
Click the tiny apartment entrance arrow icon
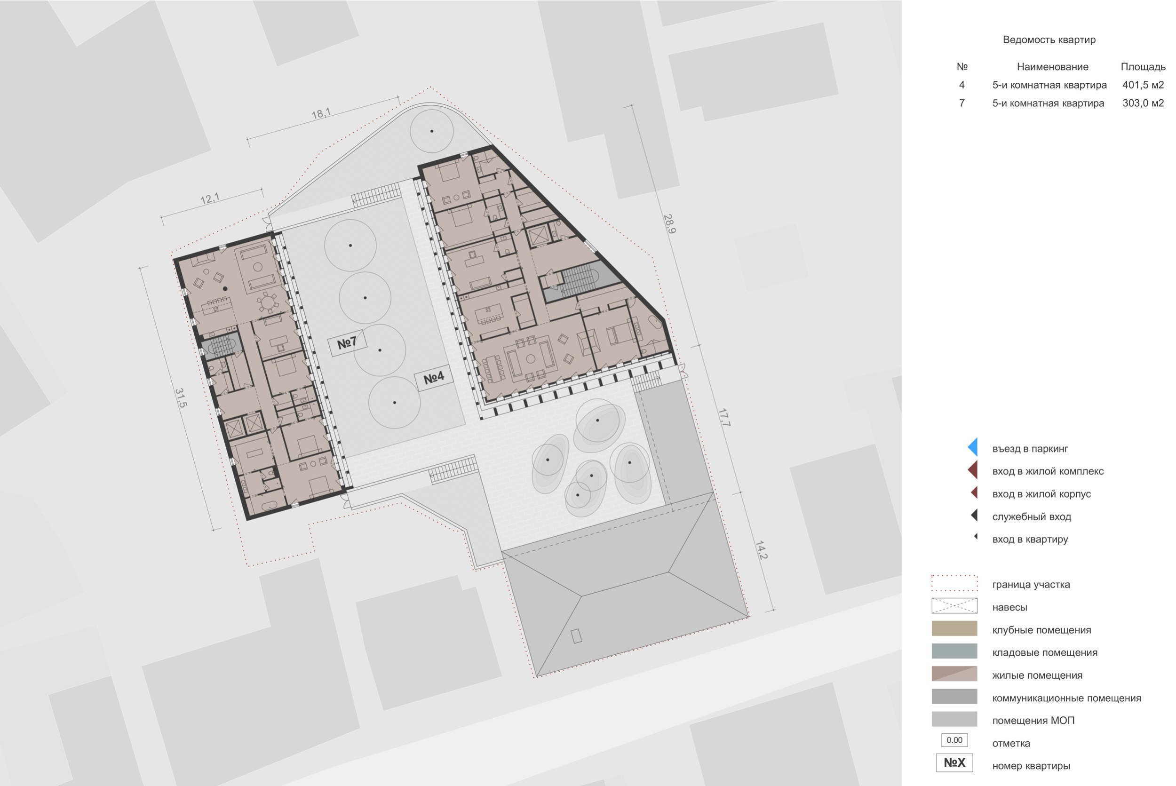pyautogui.click(x=976, y=536)
